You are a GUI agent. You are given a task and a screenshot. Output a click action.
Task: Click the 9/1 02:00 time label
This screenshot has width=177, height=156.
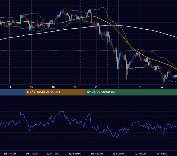pyautogui.click(x=140, y=153)
